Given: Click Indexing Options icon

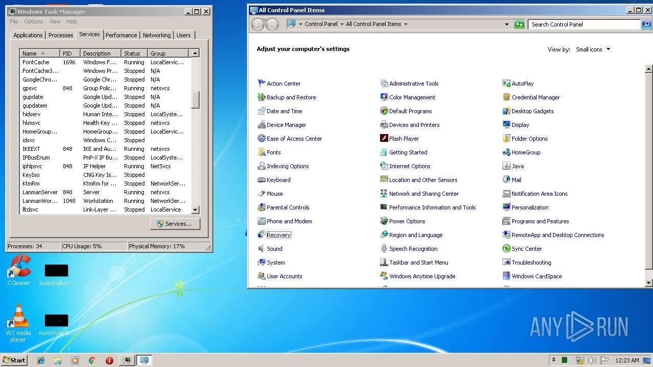Looking at the screenshot, I should 262,166.
